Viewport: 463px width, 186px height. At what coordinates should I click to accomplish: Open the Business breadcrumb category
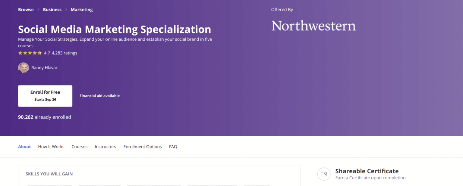point(52,10)
